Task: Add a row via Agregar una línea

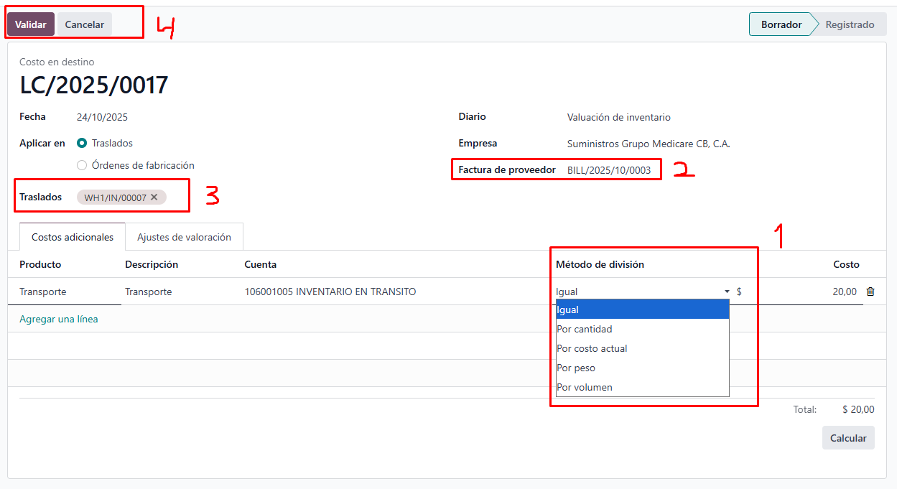Action: pyautogui.click(x=59, y=319)
